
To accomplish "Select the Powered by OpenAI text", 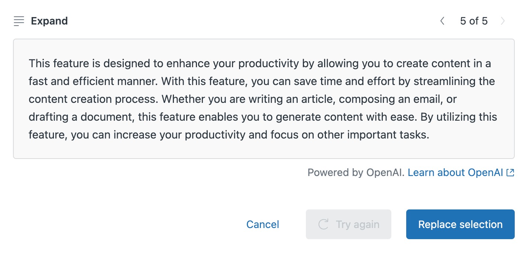I will 356,173.
